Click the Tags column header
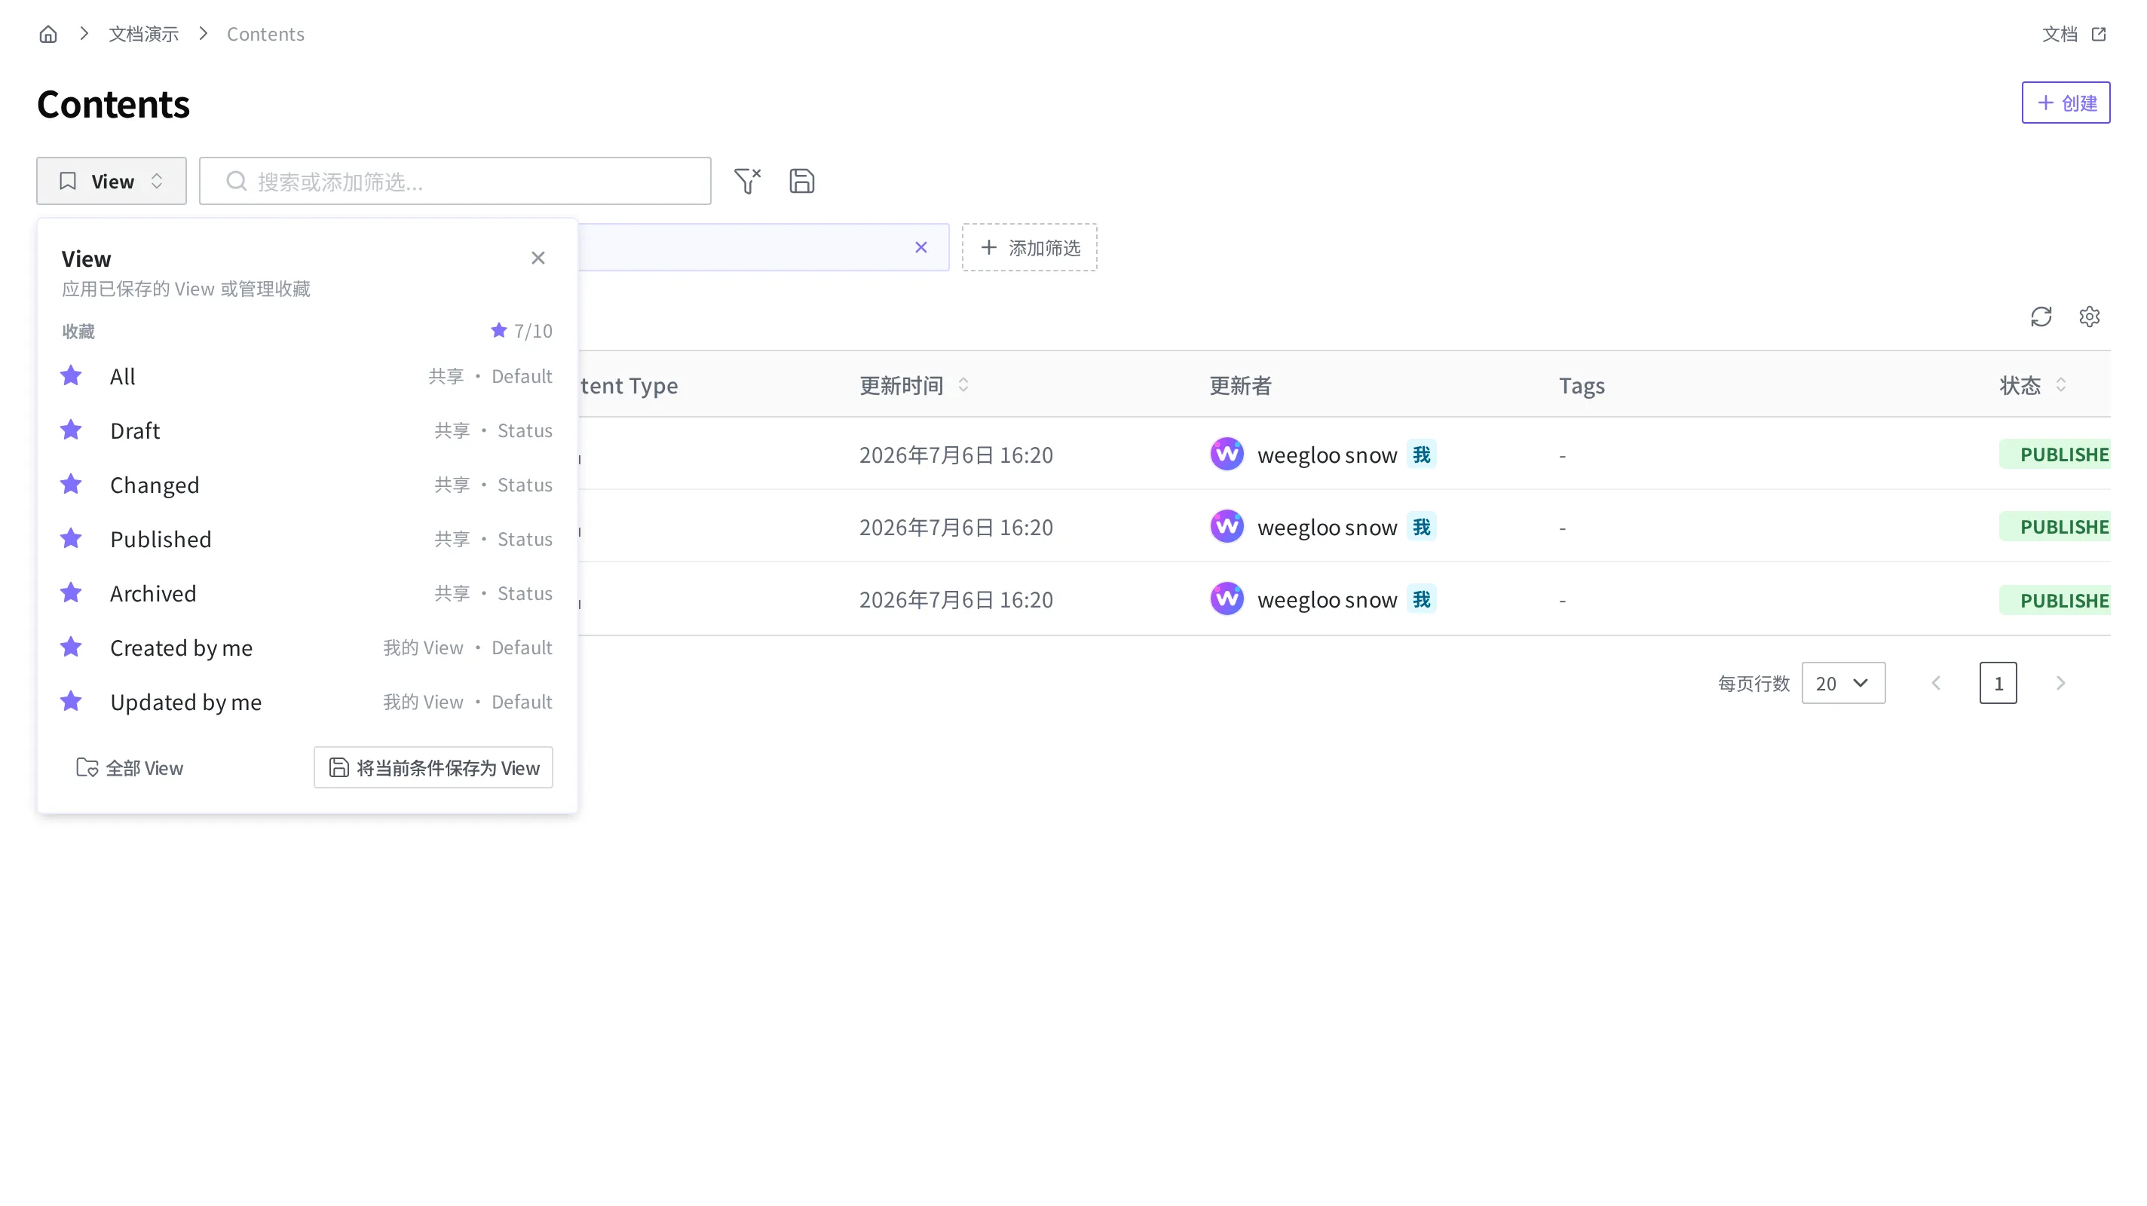This screenshot has height=1206, width=2147. click(x=1582, y=385)
